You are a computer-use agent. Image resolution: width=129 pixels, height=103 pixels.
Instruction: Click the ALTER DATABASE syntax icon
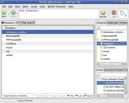click(x=104, y=83)
